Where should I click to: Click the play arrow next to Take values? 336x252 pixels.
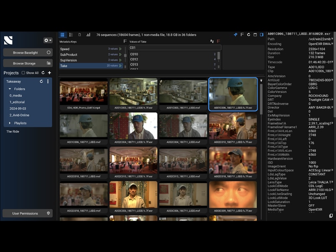121,66
